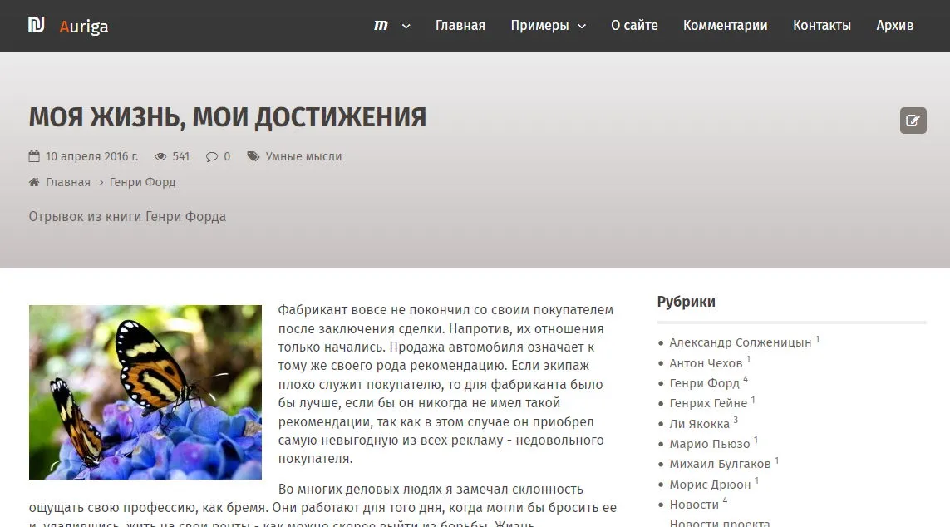Click the butterfly article image

click(x=145, y=392)
